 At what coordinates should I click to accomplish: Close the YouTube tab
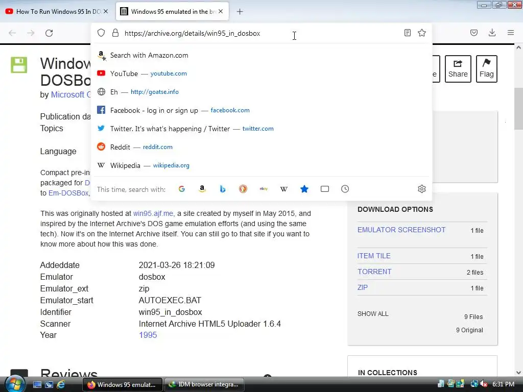point(106,11)
